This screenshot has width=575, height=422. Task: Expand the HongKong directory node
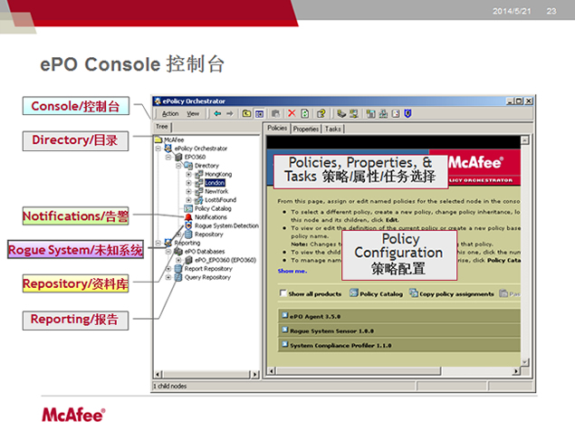(189, 174)
